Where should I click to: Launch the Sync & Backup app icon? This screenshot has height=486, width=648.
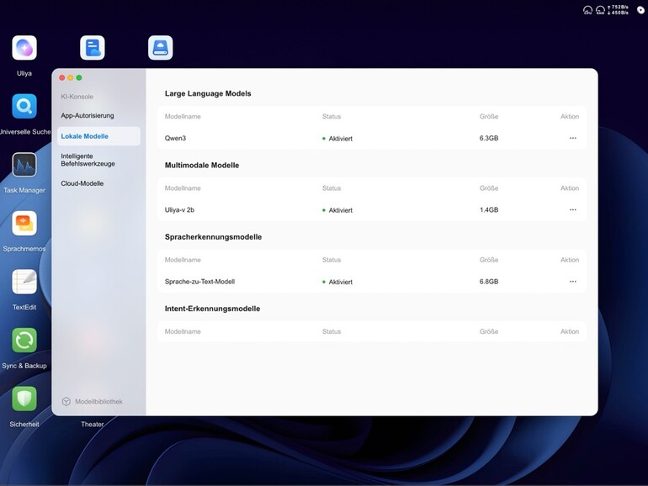point(24,341)
